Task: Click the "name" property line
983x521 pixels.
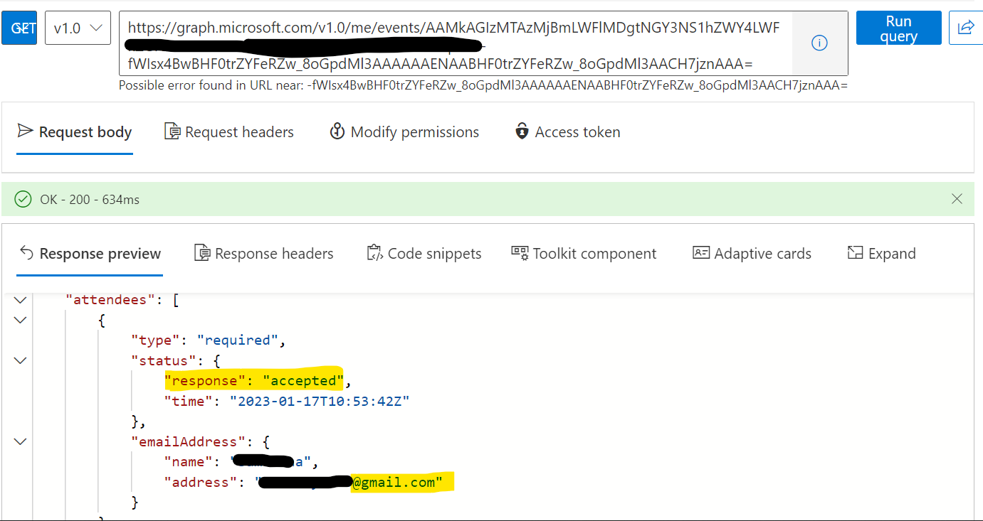Action: pyautogui.click(x=241, y=462)
